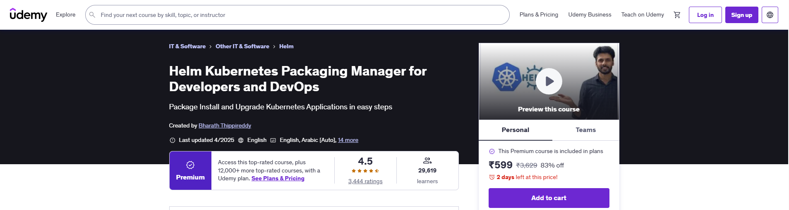
Task: Click 'This Premium course is included in plans'
Action: tap(551, 151)
